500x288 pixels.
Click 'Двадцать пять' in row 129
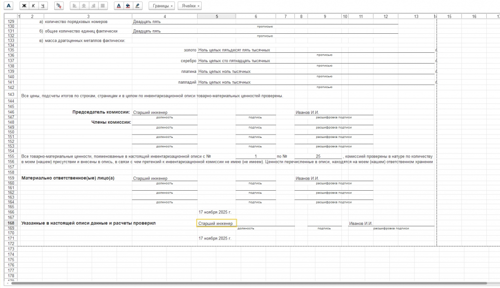coord(146,22)
